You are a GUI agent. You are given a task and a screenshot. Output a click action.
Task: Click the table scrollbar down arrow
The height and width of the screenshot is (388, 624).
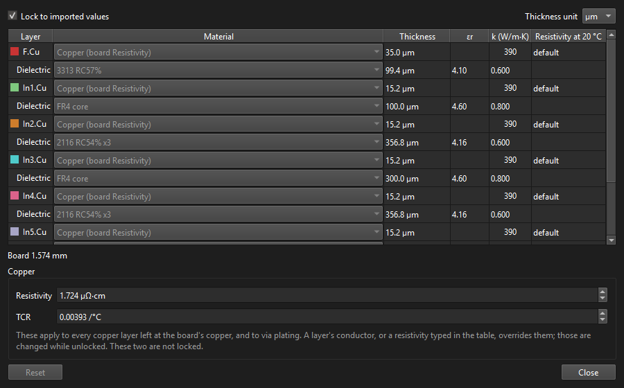(x=612, y=240)
